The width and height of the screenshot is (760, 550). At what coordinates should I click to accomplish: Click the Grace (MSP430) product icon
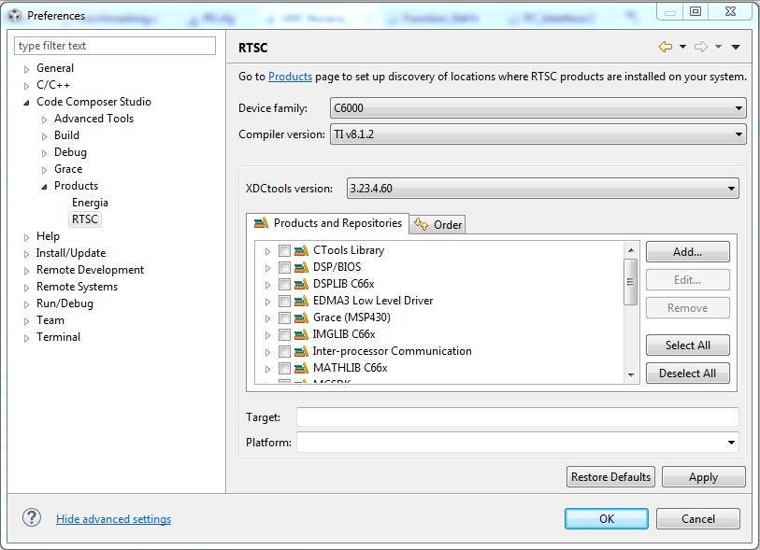(x=302, y=317)
